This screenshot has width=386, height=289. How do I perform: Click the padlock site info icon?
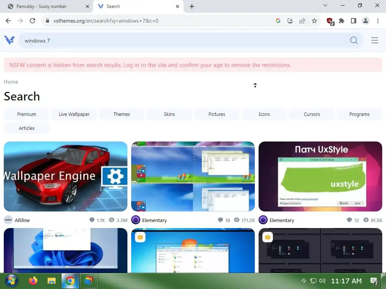coord(47,21)
